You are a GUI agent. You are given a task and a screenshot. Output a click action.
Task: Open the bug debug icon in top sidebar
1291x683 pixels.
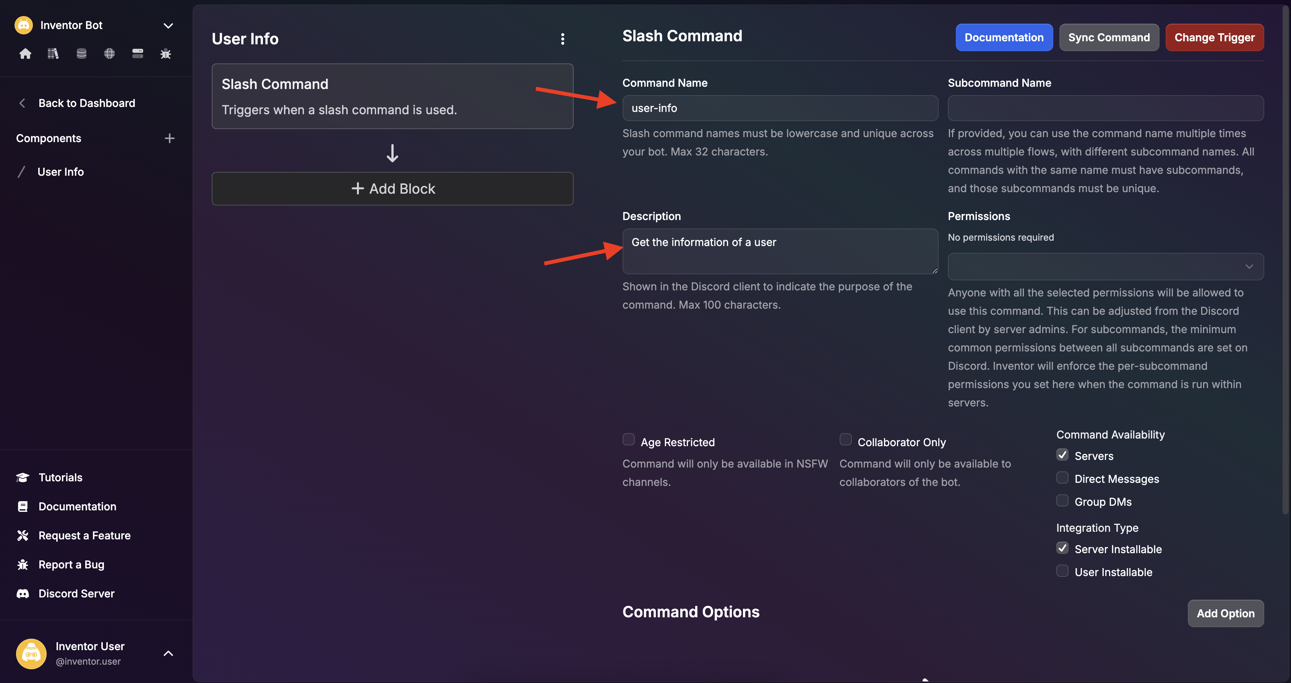point(165,53)
